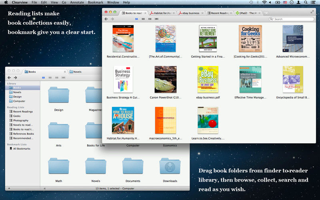Image resolution: width=320 pixels, height=200 pixels.
Task: Open the Canon PowerShot G10 book
Action: click(166, 79)
